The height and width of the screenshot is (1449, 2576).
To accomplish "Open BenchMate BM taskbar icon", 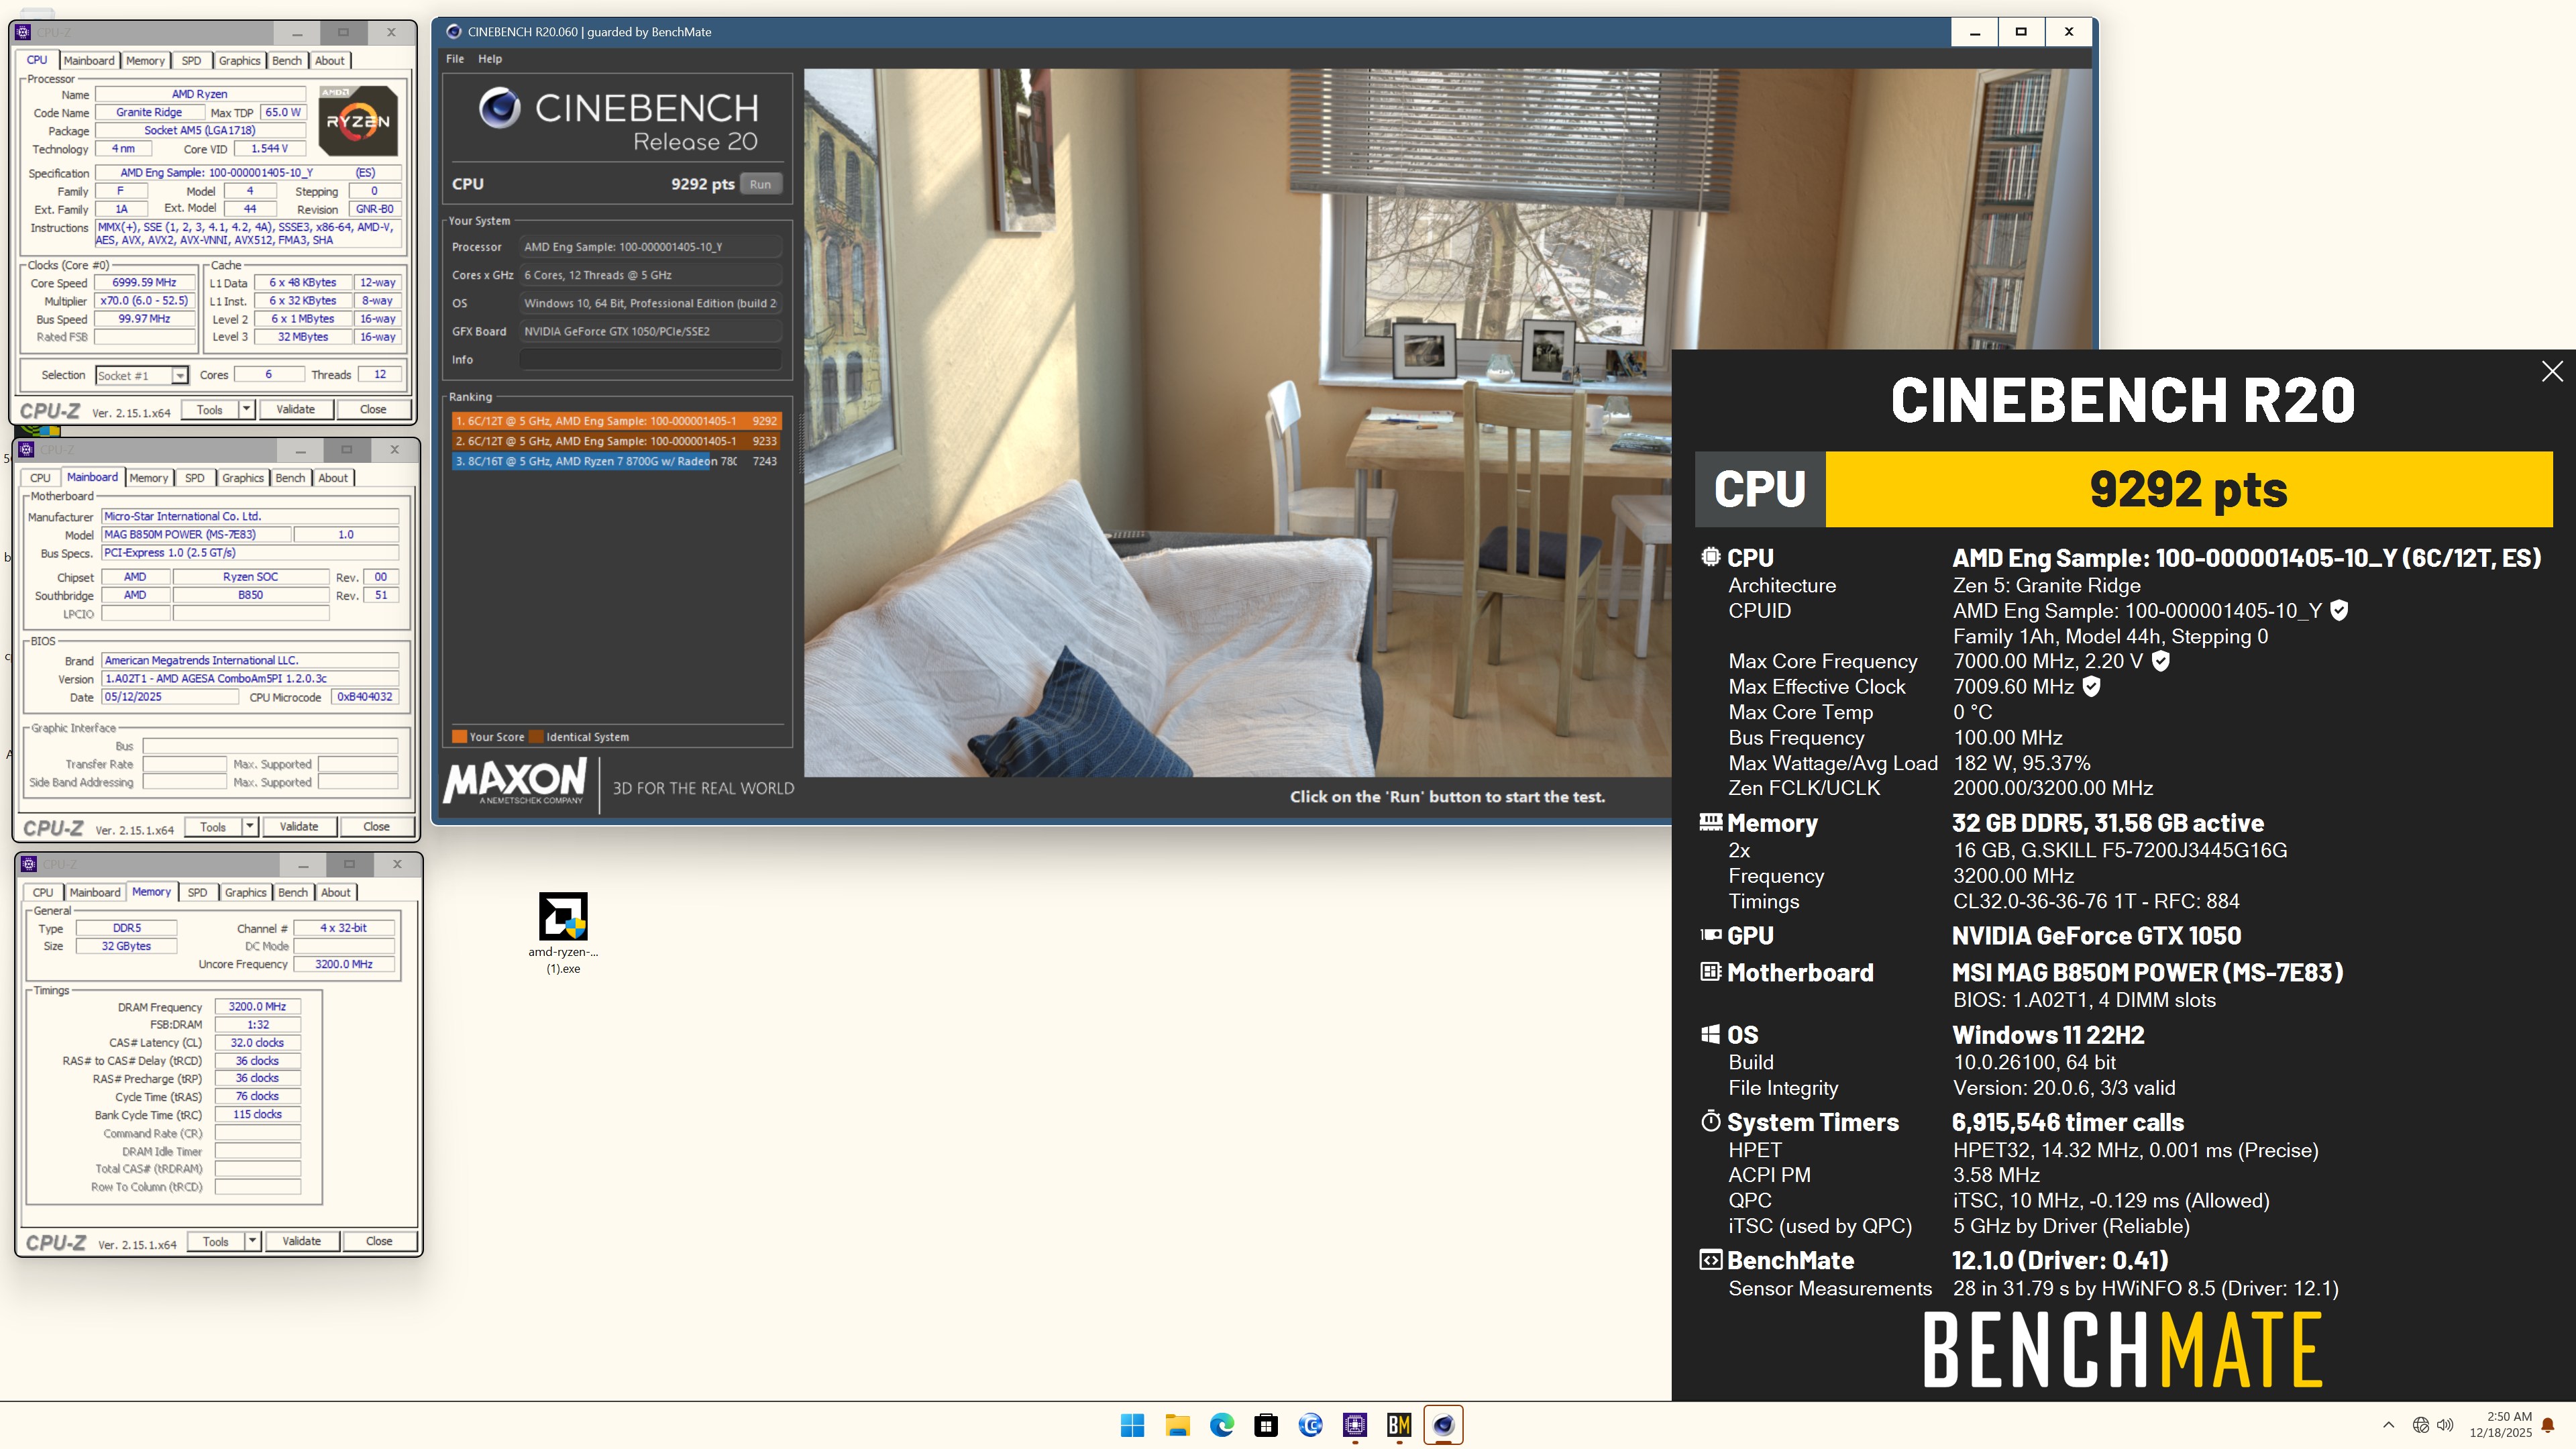I will 1399,1425.
